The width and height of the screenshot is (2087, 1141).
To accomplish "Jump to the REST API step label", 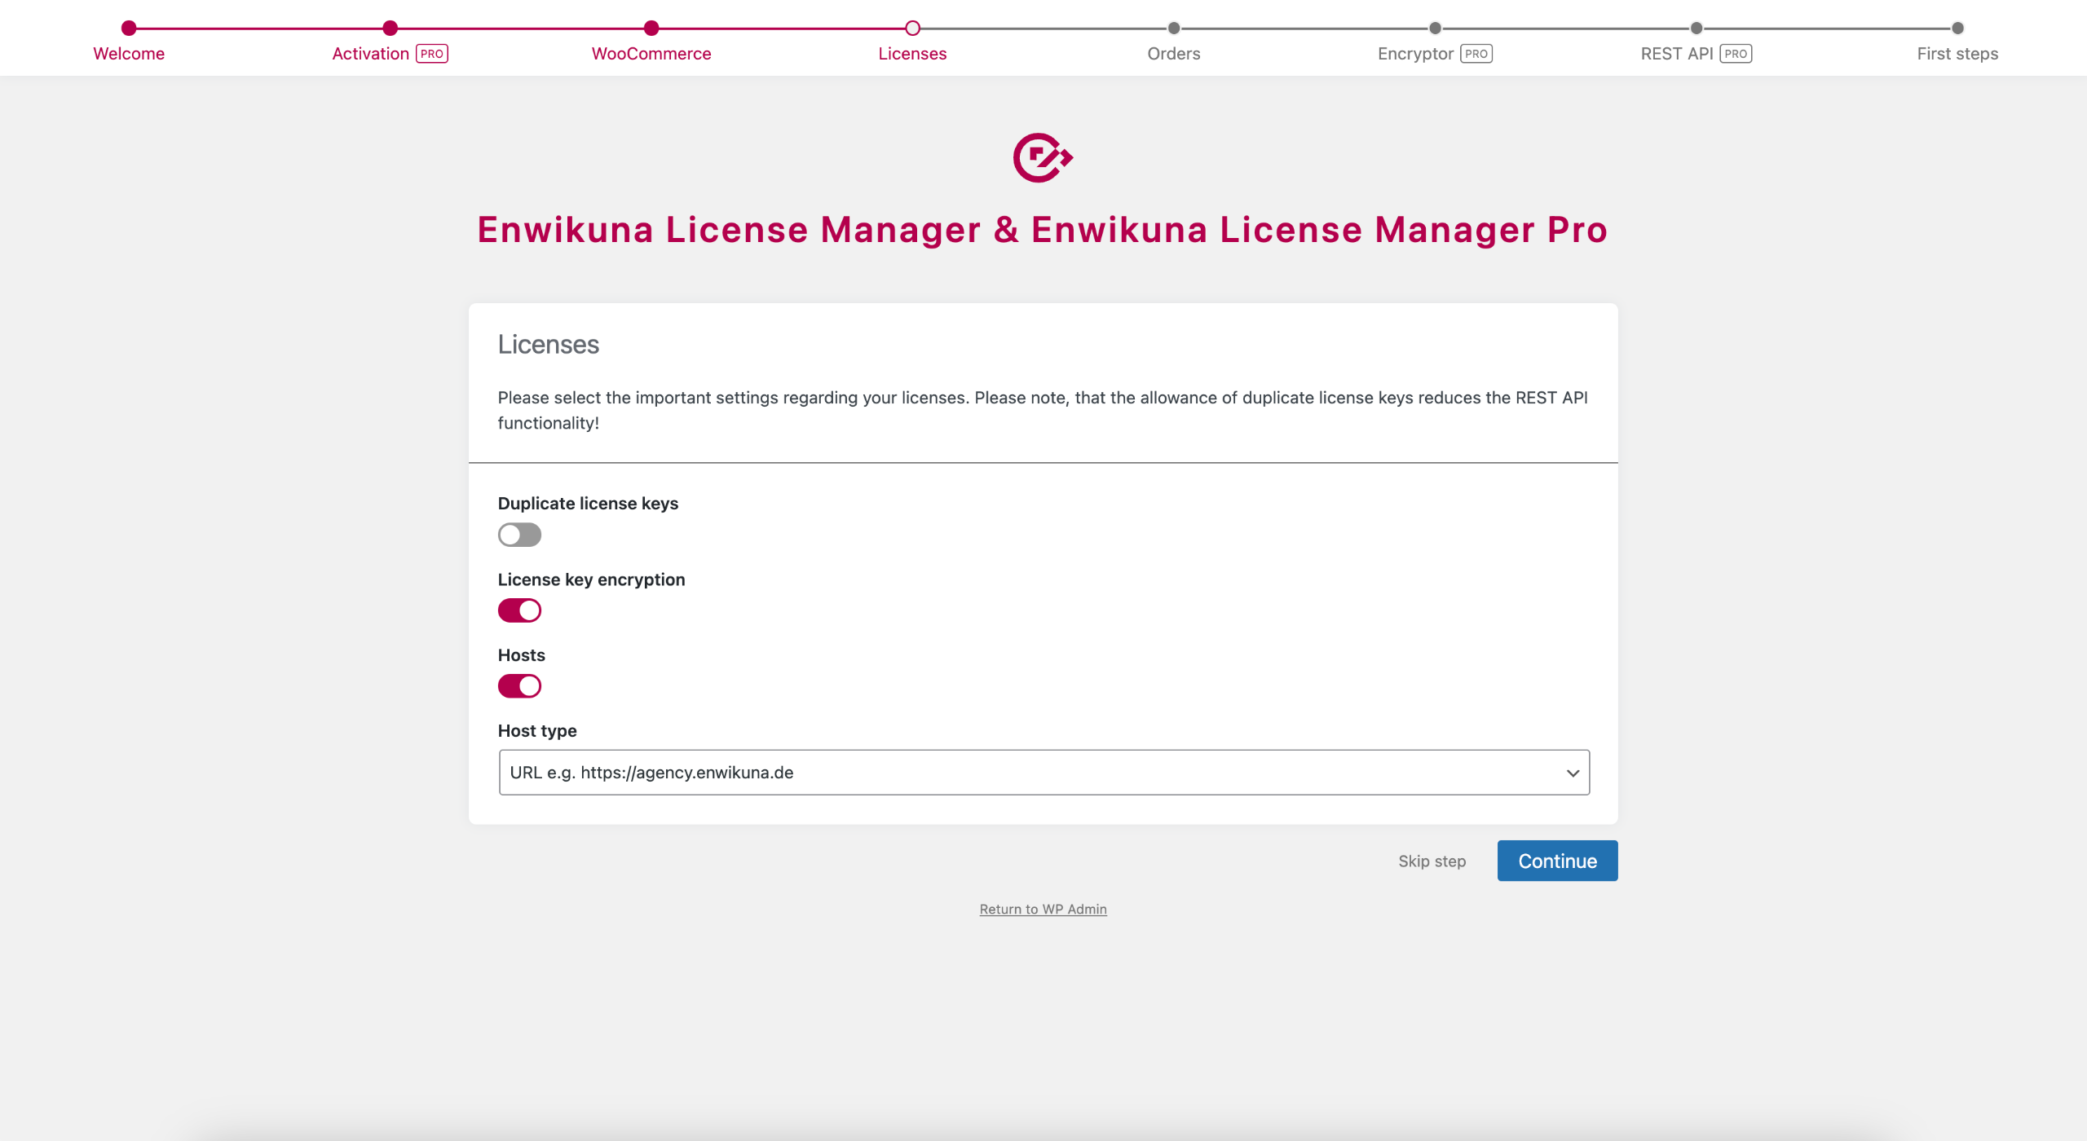I will (1677, 54).
